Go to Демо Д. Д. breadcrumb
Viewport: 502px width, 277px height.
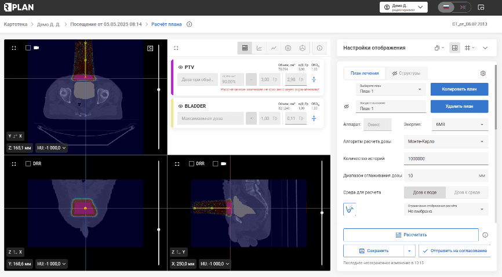[x=48, y=24]
